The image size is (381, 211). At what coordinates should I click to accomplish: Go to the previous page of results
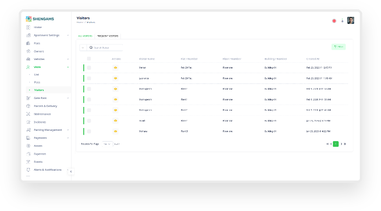pyautogui.click(x=331, y=144)
